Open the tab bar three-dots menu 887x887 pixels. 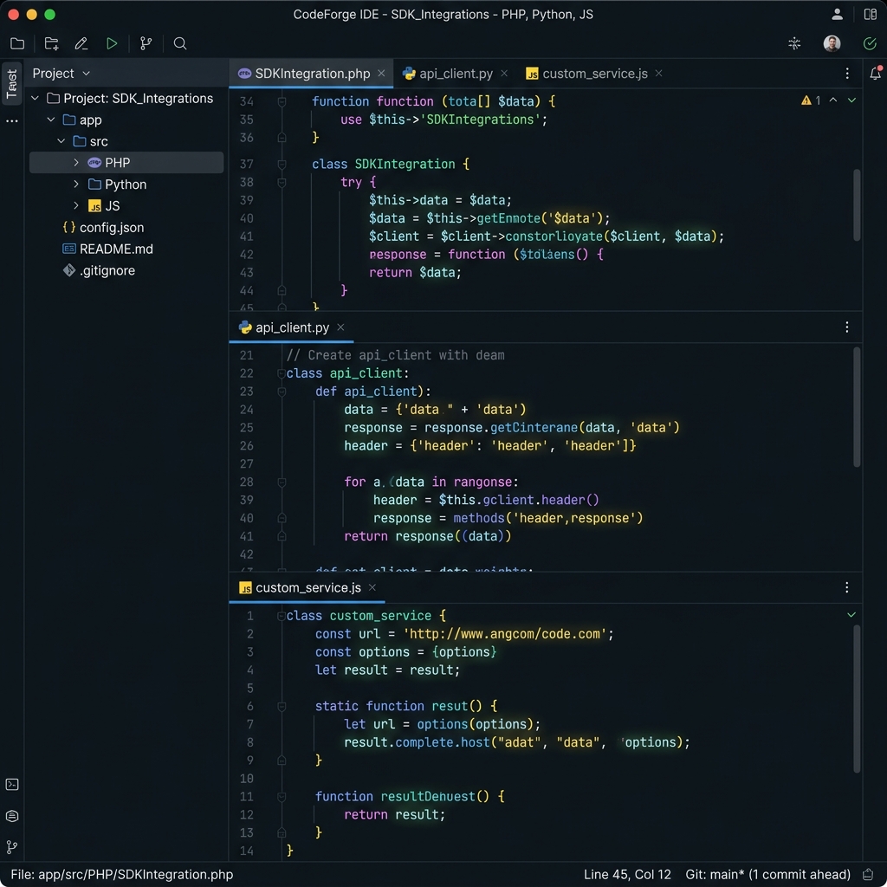847,73
